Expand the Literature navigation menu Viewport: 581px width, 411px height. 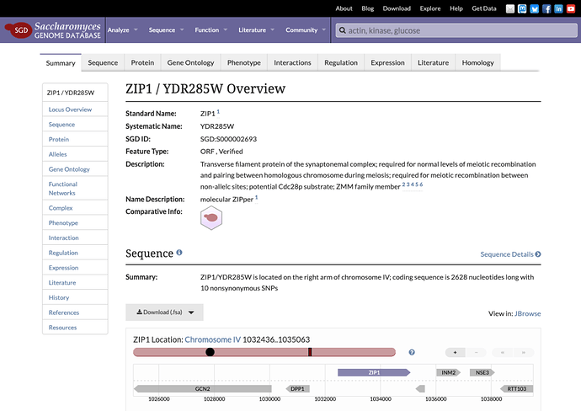[x=256, y=30]
